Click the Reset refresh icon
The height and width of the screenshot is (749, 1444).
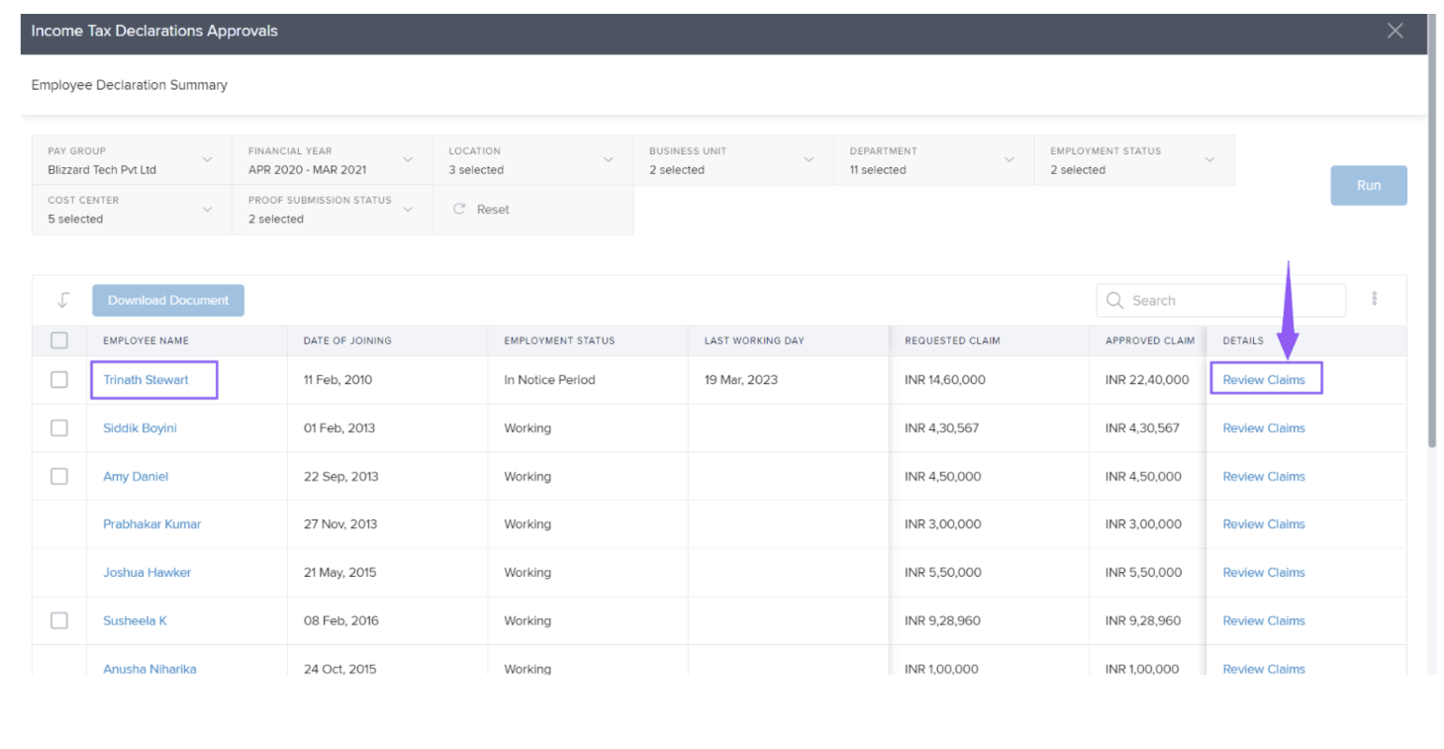point(459,210)
